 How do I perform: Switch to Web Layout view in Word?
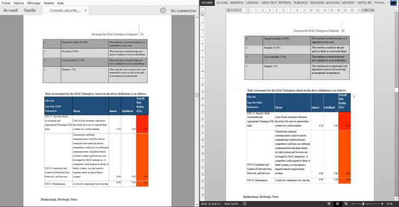tap(345, 204)
